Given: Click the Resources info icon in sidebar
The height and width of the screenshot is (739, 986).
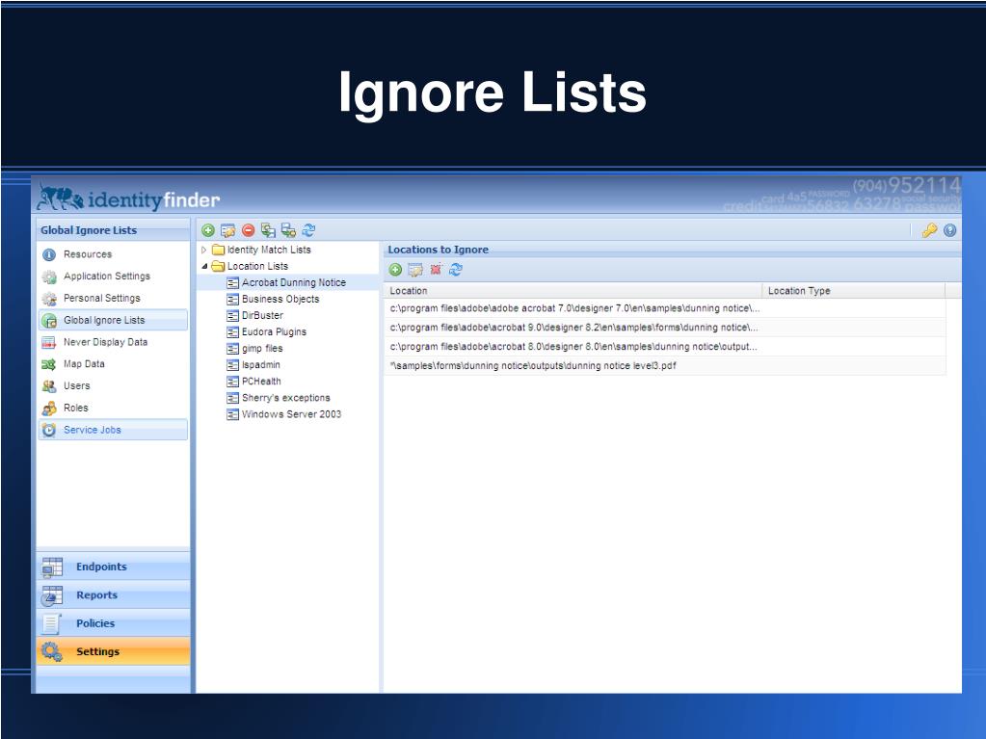Looking at the screenshot, I should coord(49,254).
